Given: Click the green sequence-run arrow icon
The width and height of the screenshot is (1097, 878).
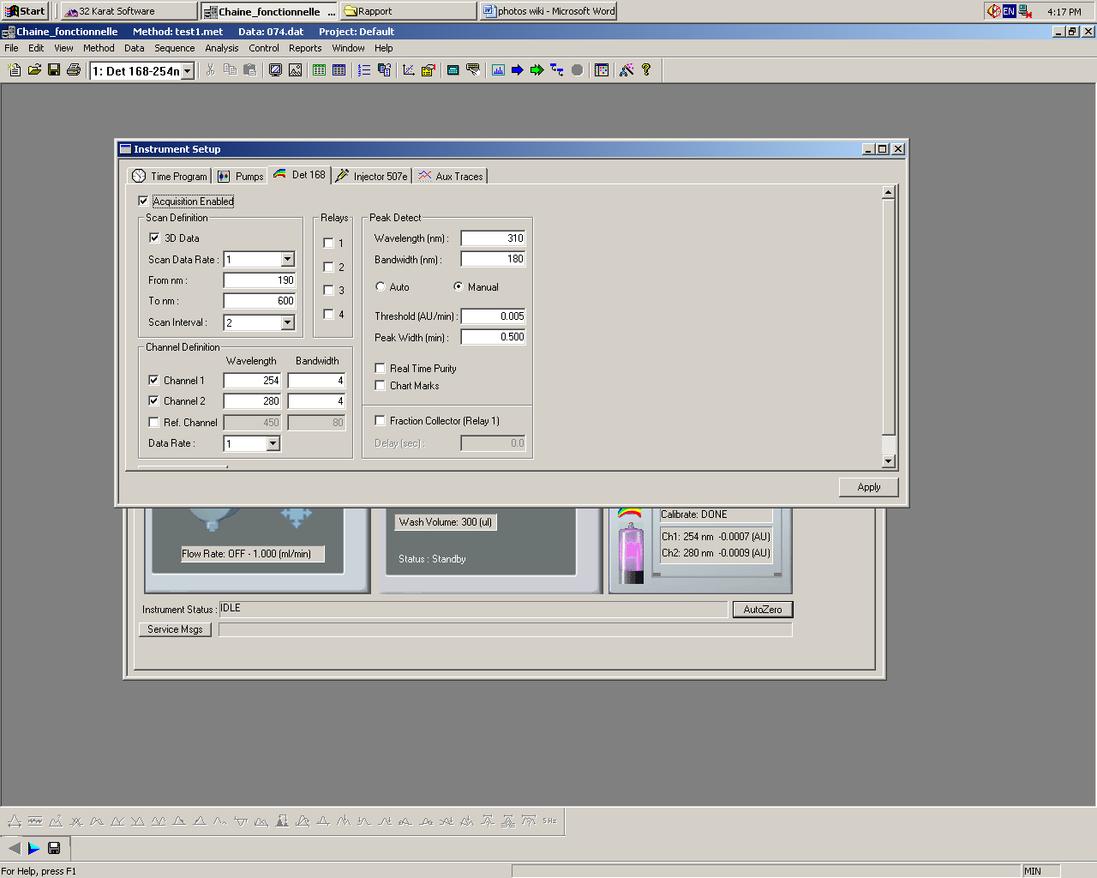Looking at the screenshot, I should coord(537,70).
